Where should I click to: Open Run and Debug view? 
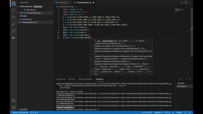click(x=13, y=24)
